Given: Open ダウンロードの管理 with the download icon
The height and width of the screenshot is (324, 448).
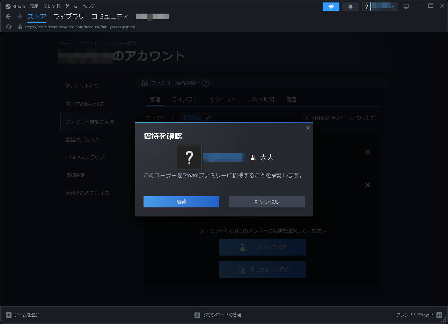Looking at the screenshot, I should [198, 315].
